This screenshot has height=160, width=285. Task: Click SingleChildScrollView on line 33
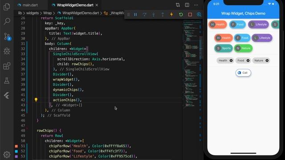pos(74,54)
